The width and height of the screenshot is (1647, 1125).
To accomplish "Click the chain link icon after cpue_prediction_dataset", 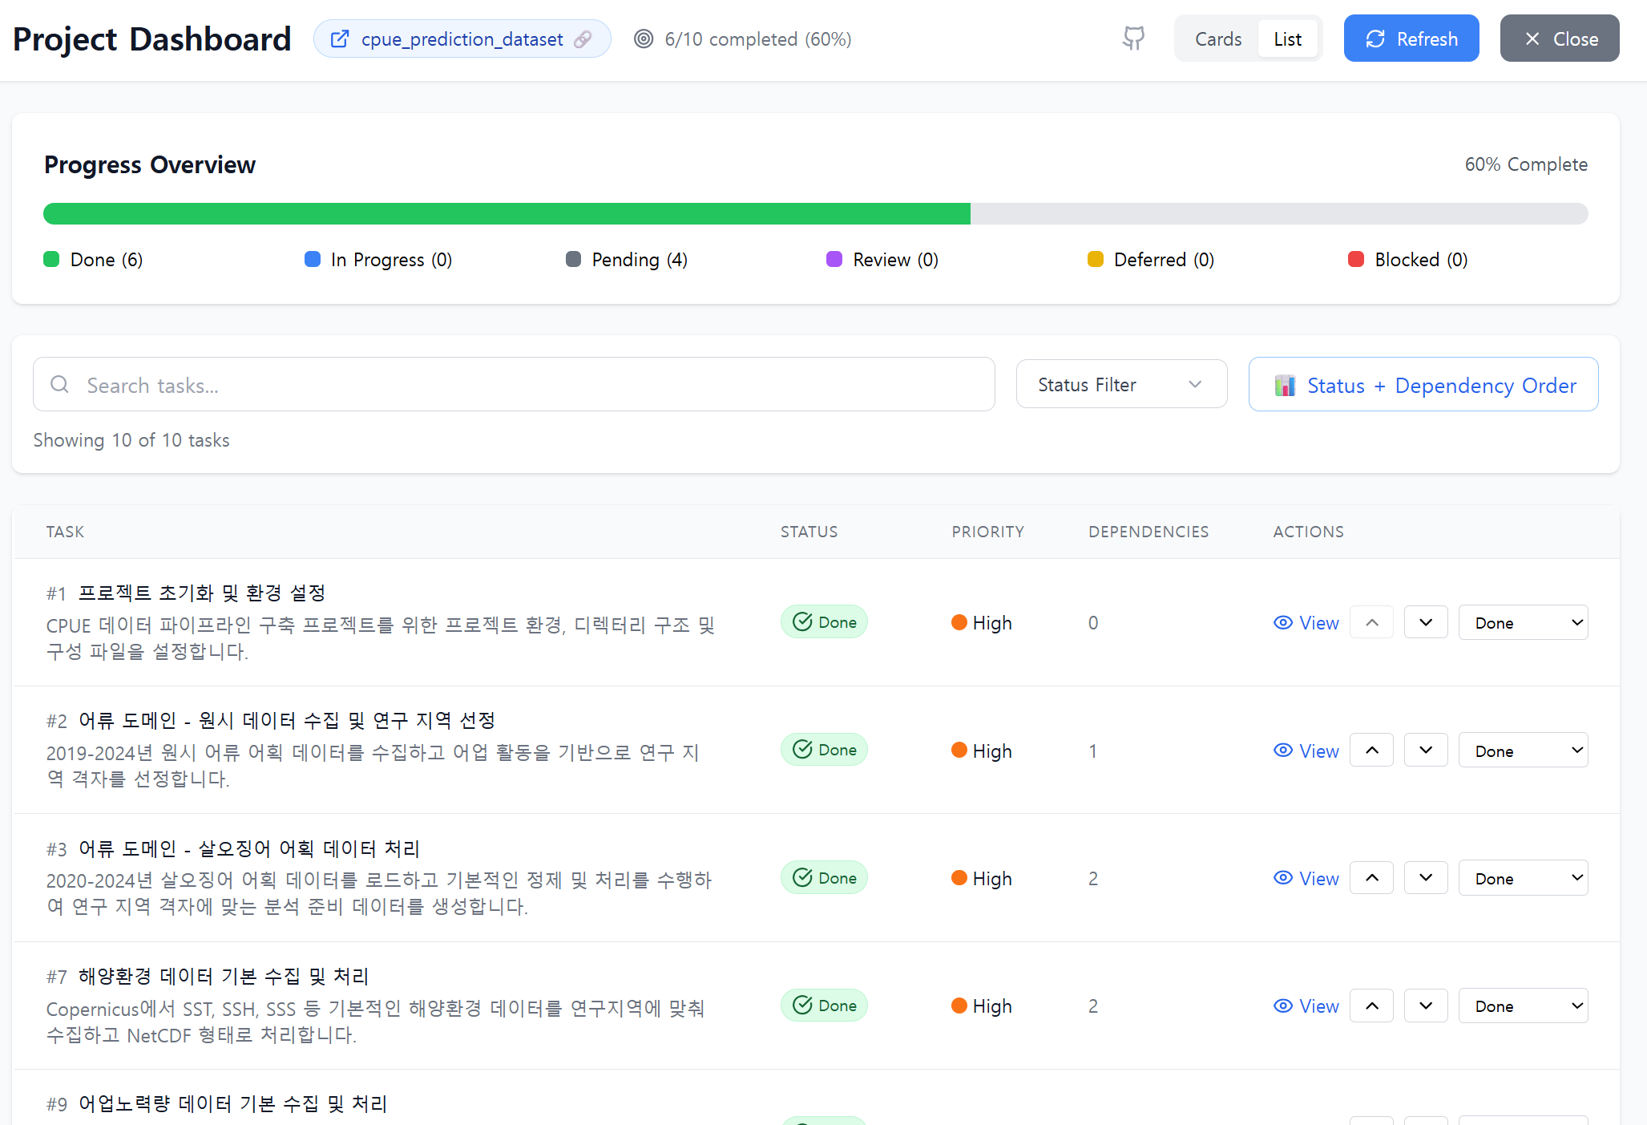I will coord(583,38).
